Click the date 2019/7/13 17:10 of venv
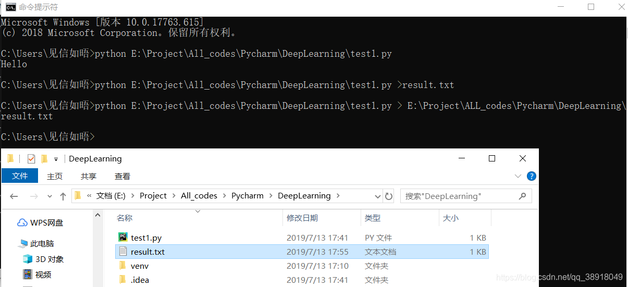 [x=317, y=266]
